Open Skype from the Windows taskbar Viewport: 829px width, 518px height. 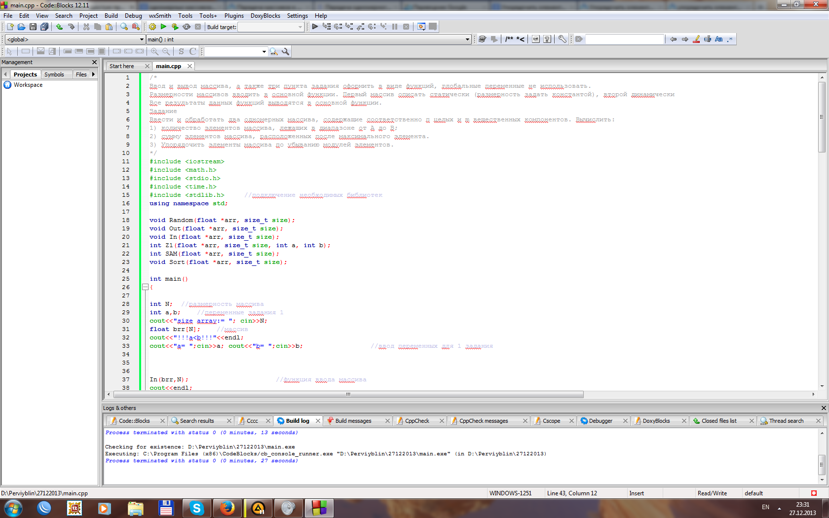pos(196,508)
